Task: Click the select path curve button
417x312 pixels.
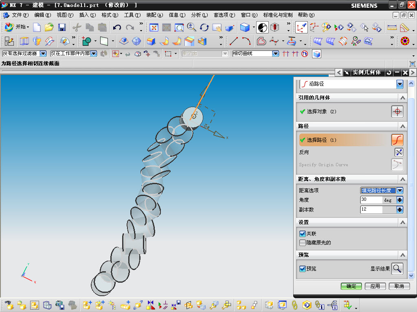Action: click(x=397, y=140)
